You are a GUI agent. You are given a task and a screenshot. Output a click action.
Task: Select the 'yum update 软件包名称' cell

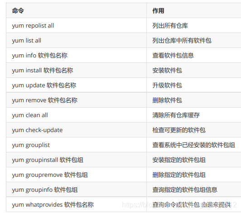pos(76,85)
